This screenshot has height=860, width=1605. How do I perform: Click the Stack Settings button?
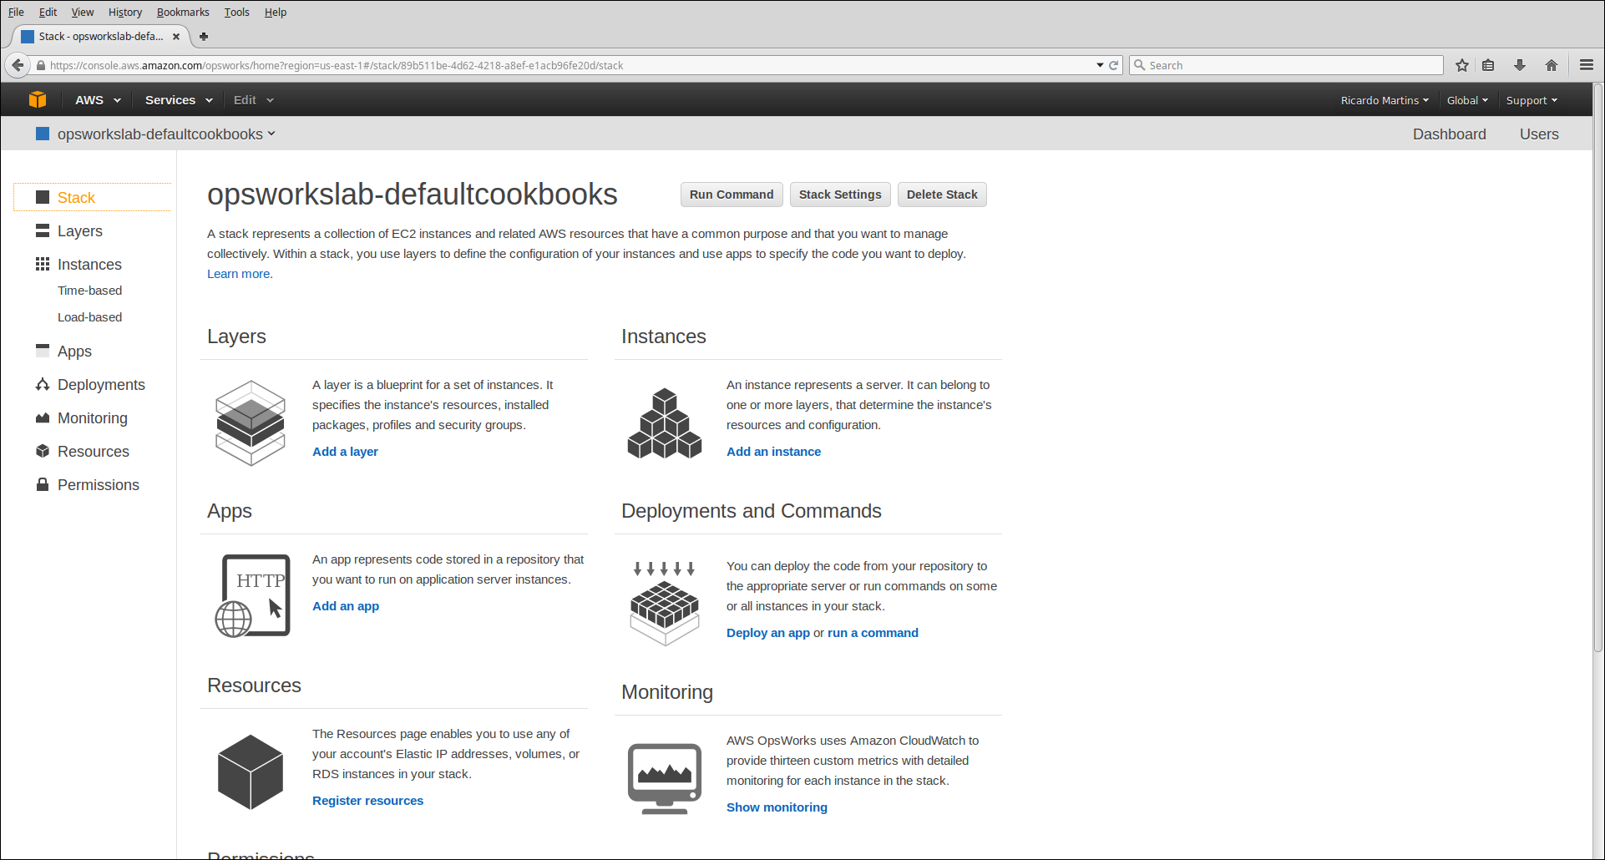point(839,195)
